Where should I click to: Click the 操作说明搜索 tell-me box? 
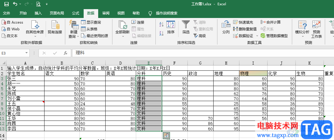pyautogui.click(x=167, y=13)
